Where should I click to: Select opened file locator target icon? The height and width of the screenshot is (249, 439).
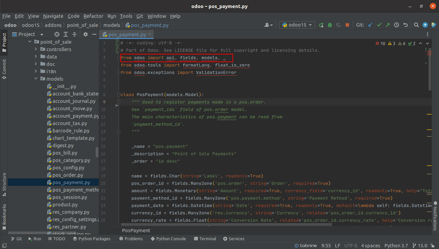[x=57, y=34]
